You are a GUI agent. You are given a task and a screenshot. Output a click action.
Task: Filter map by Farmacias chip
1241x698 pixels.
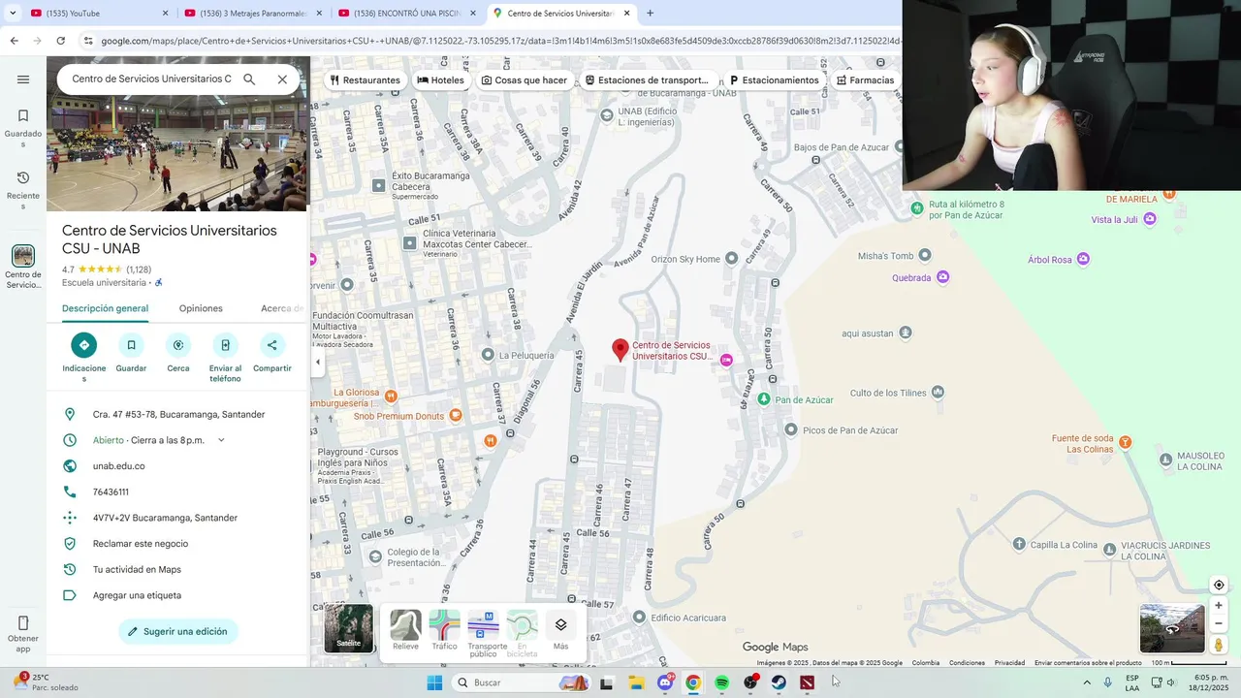[865, 80]
